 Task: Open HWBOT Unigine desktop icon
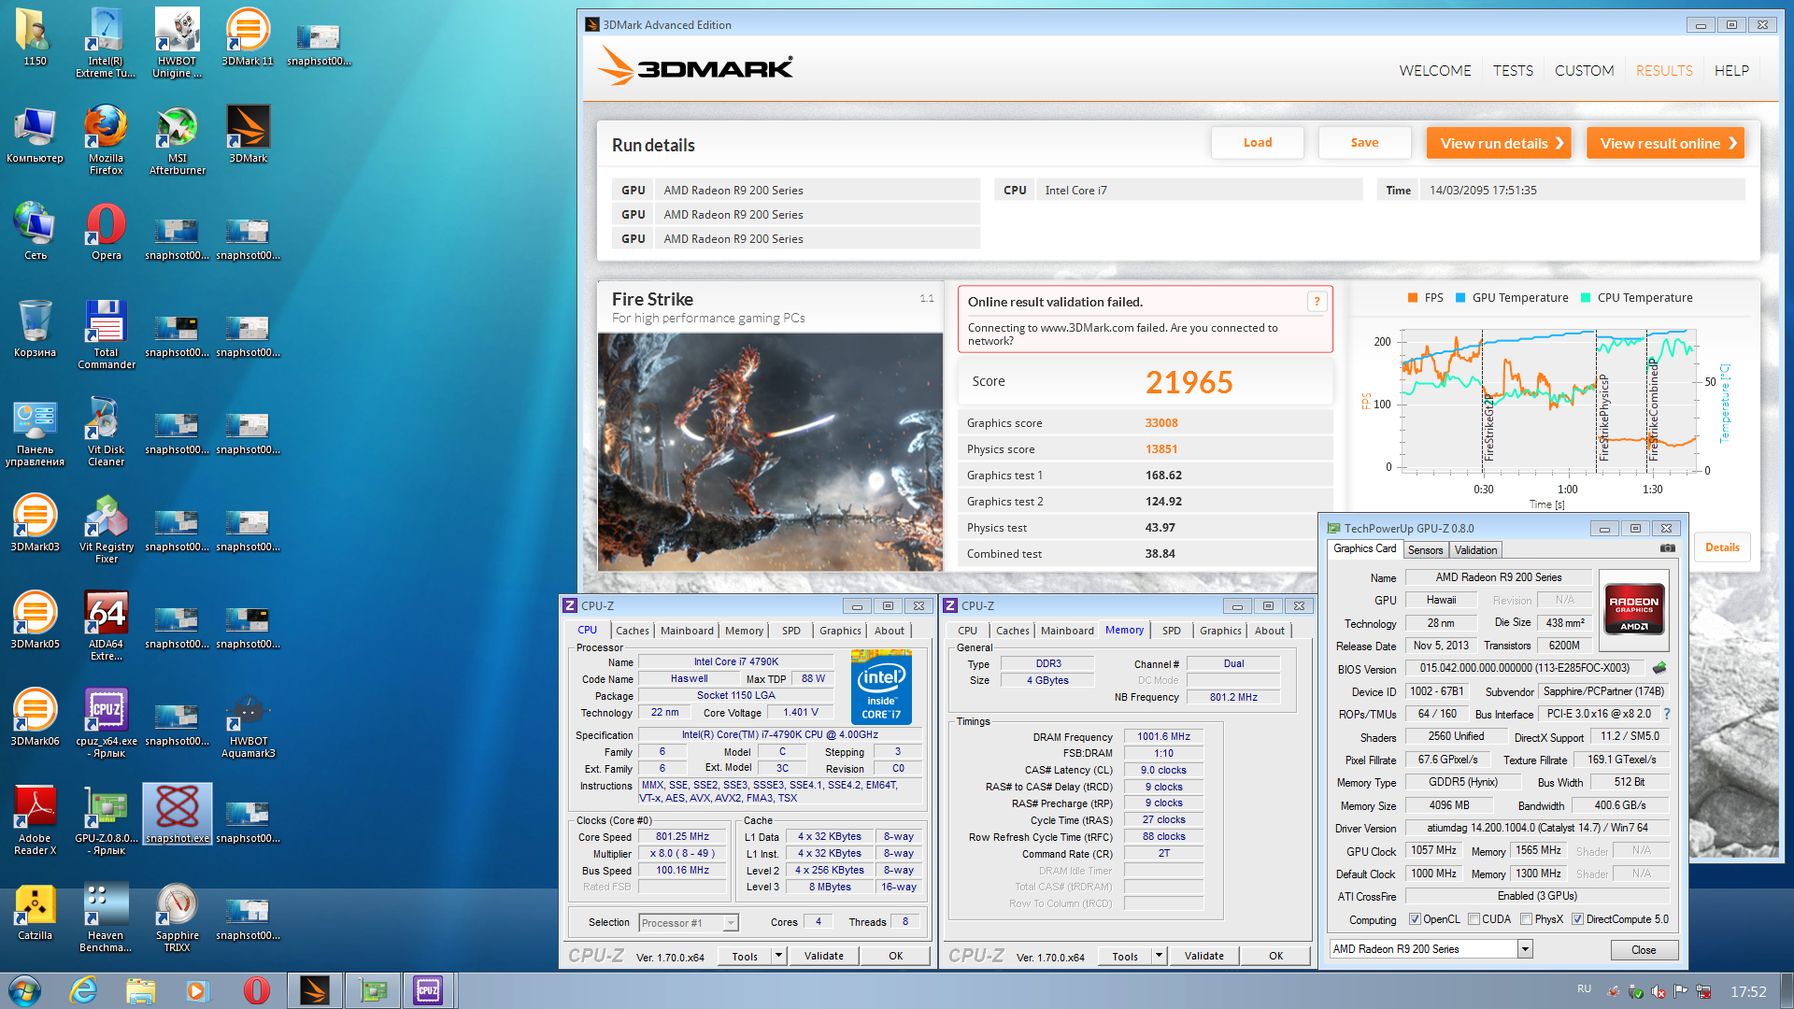click(x=177, y=42)
